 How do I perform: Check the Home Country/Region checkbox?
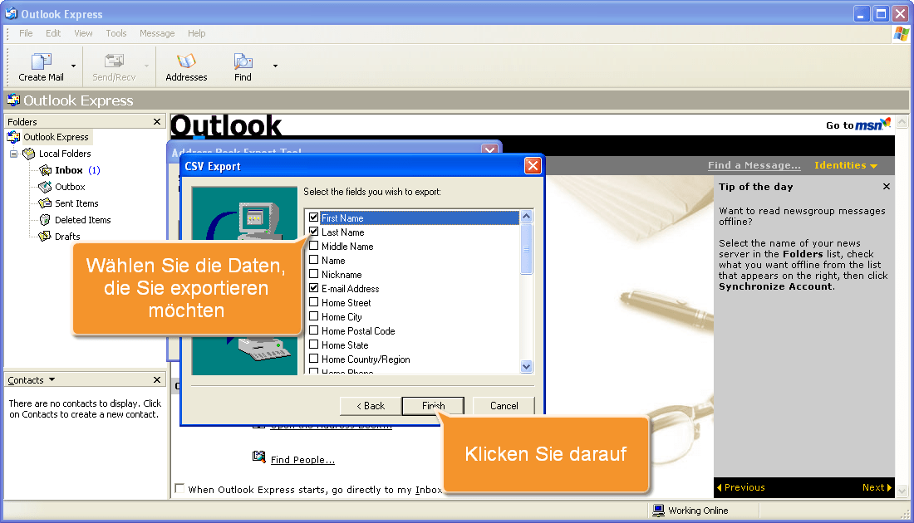313,359
